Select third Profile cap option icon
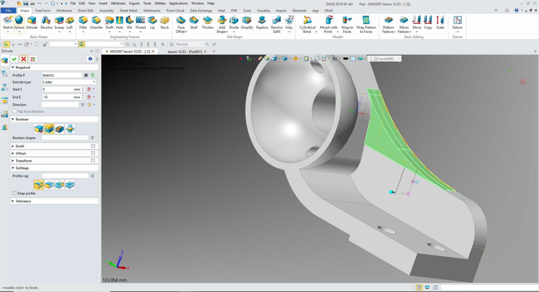The image size is (539, 292). click(60, 185)
